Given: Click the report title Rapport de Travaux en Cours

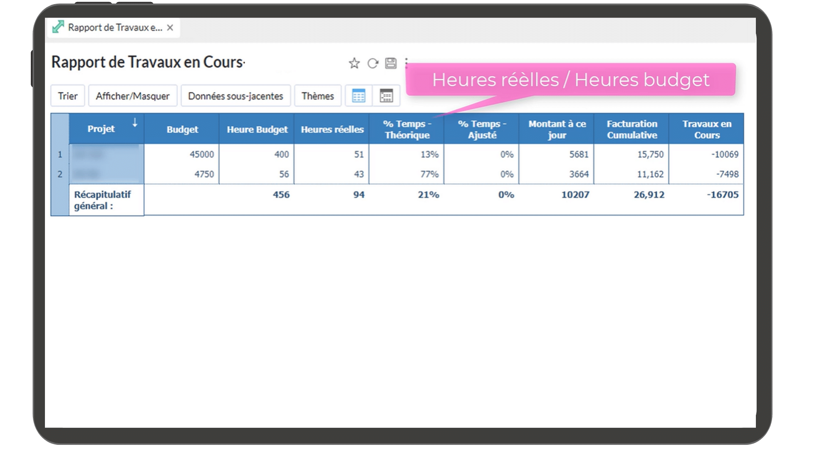Looking at the screenshot, I should click(148, 62).
